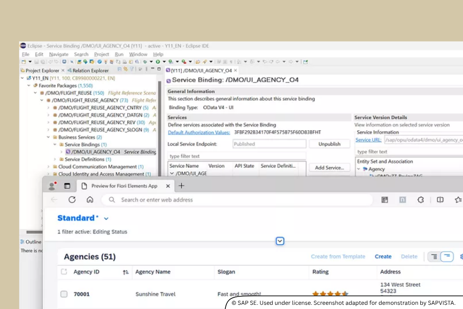This screenshot has height=309, width=463.
Task: Collapse Agency entity set node
Action: [359, 169]
